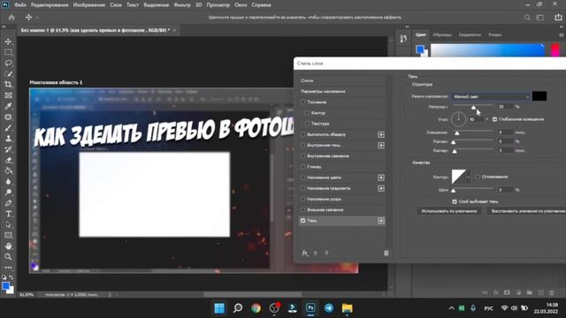Click the black shadow color swatch
This screenshot has width=566, height=318.
pos(539,96)
